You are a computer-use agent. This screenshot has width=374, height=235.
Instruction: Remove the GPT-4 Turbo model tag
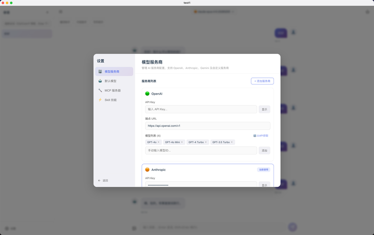tap(206, 142)
